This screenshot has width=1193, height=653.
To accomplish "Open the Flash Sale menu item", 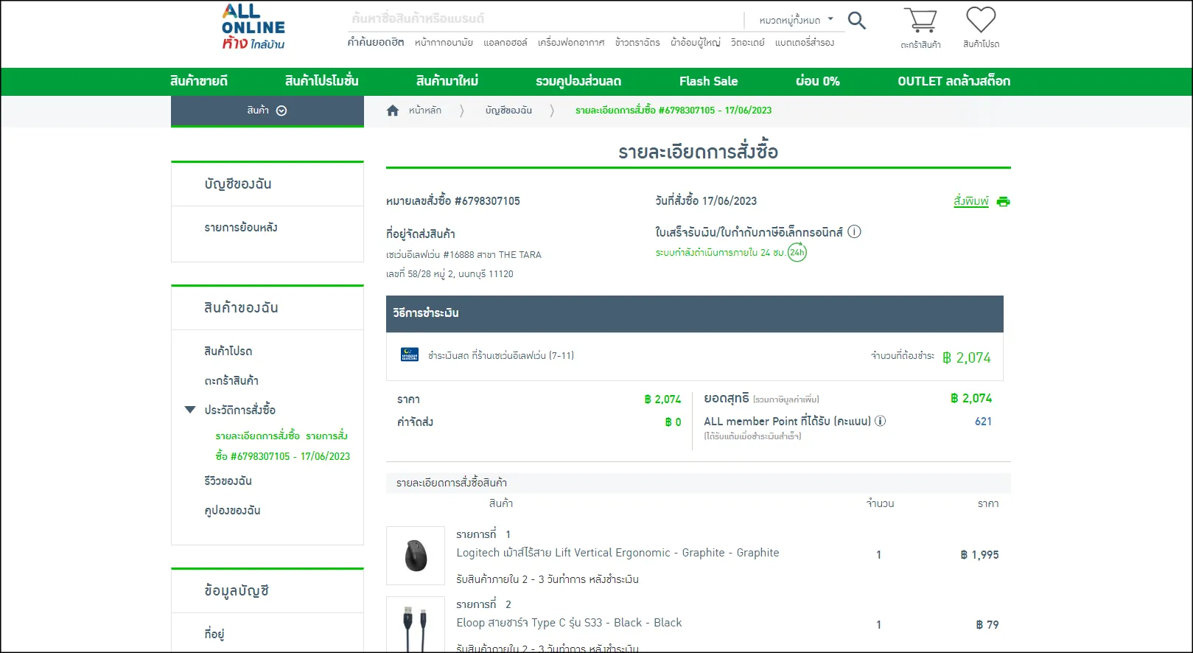I will click(708, 81).
